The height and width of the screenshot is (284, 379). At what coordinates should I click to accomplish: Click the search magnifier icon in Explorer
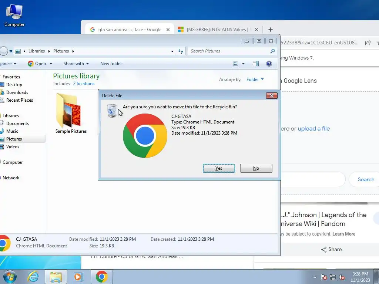pos(273,51)
